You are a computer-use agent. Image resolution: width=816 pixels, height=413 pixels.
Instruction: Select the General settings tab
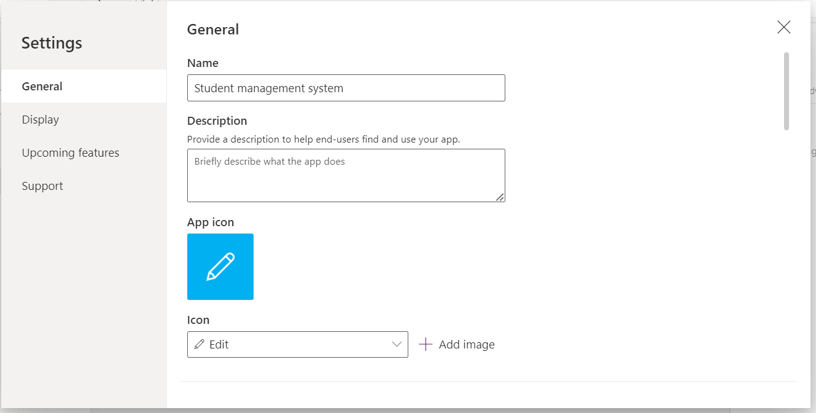(84, 86)
